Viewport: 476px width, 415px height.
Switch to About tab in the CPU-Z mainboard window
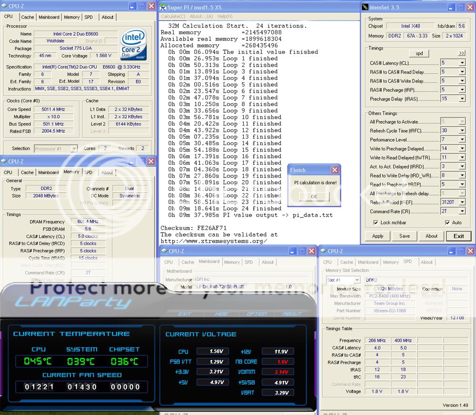(x=268, y=262)
